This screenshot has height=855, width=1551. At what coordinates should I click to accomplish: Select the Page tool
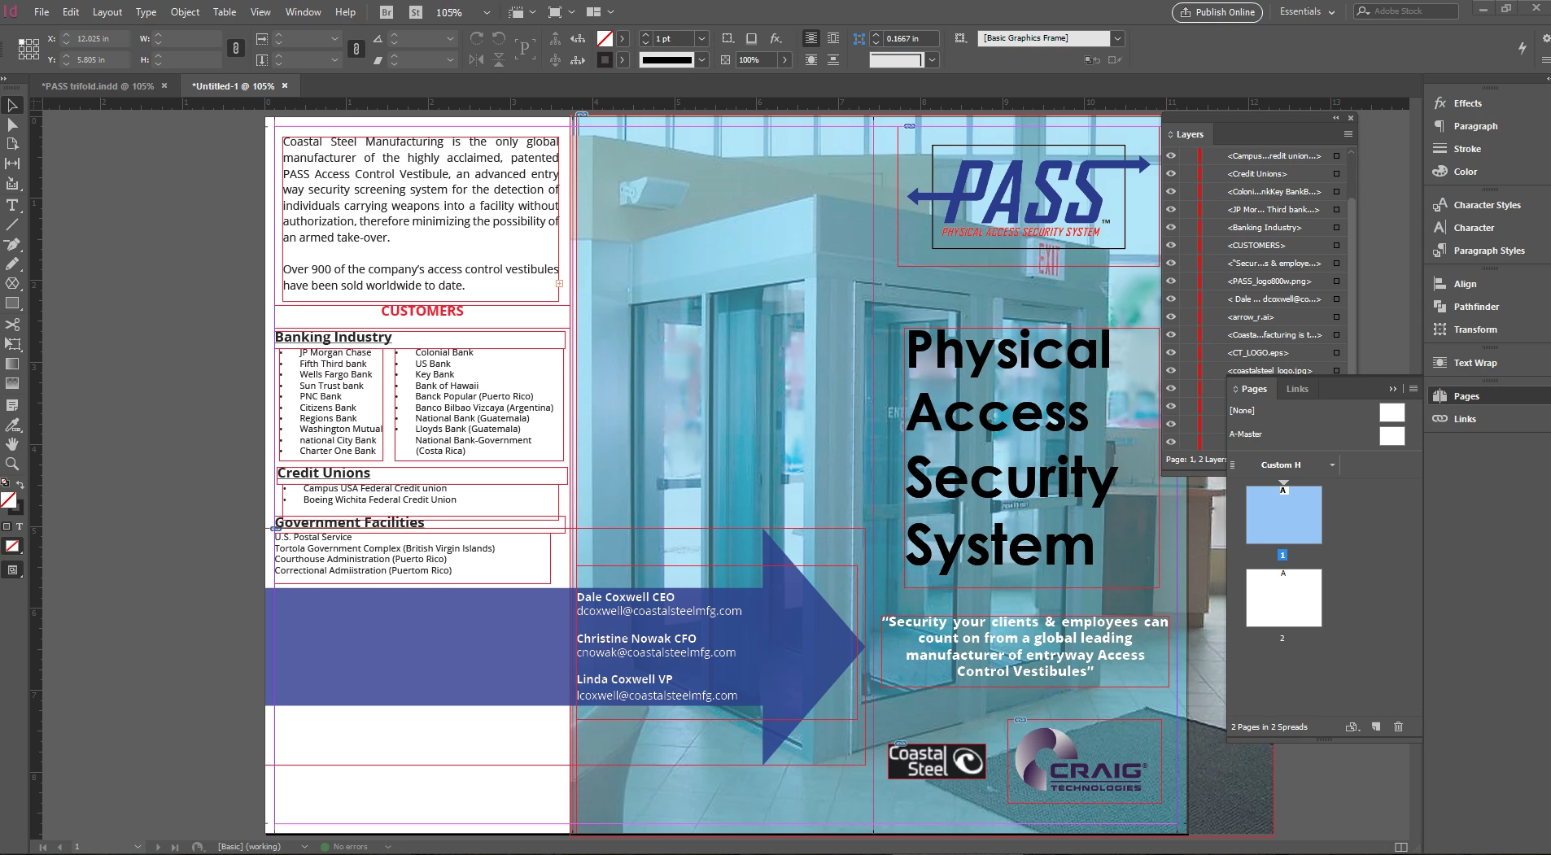12,144
